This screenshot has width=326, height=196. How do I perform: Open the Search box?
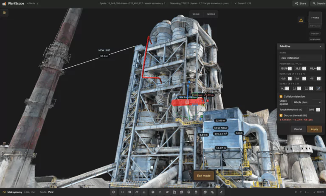(318, 3)
